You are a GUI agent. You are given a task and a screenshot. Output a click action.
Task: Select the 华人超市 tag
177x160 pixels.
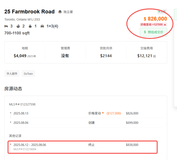[x=12, y=74]
